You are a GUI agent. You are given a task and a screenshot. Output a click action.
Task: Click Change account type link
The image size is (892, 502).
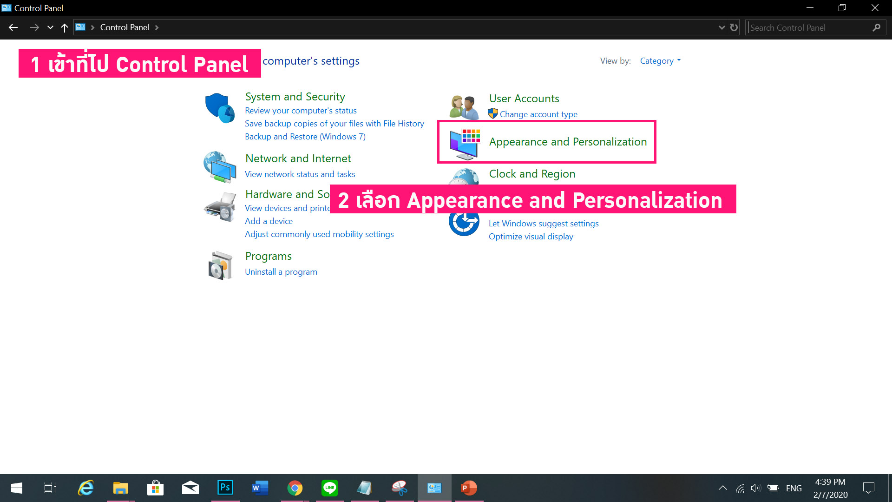pos(538,114)
